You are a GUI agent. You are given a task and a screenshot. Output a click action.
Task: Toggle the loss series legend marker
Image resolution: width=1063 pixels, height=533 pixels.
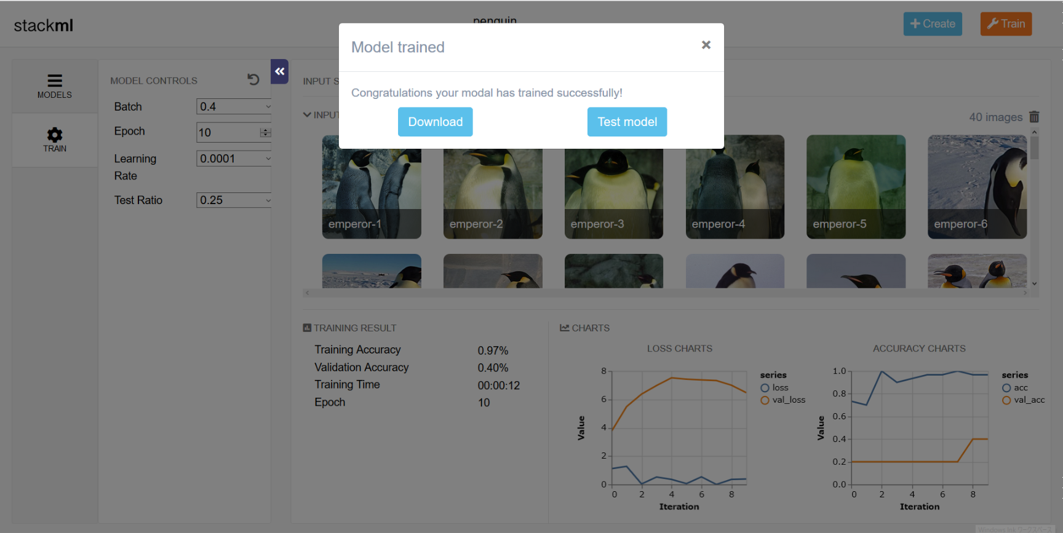765,388
